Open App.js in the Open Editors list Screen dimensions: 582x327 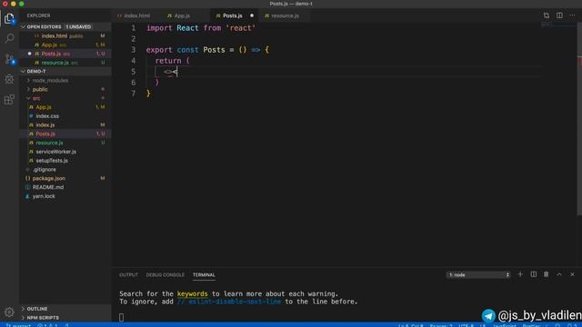tap(65, 45)
